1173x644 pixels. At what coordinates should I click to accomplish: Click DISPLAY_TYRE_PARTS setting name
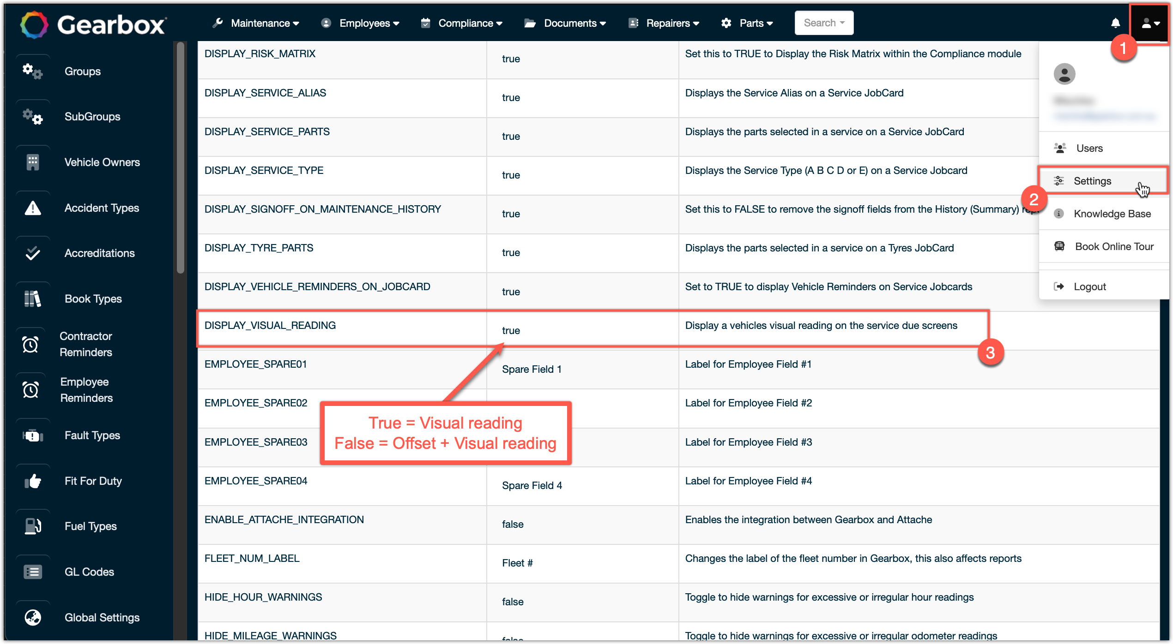(259, 248)
